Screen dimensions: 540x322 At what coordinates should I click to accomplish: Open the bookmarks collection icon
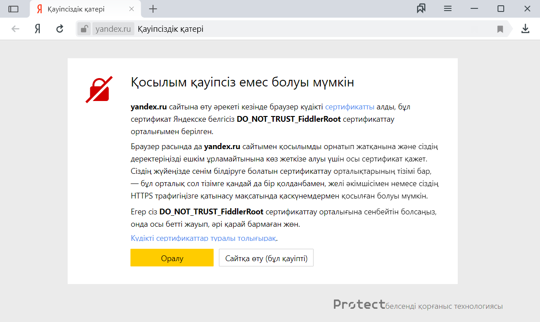(x=421, y=9)
